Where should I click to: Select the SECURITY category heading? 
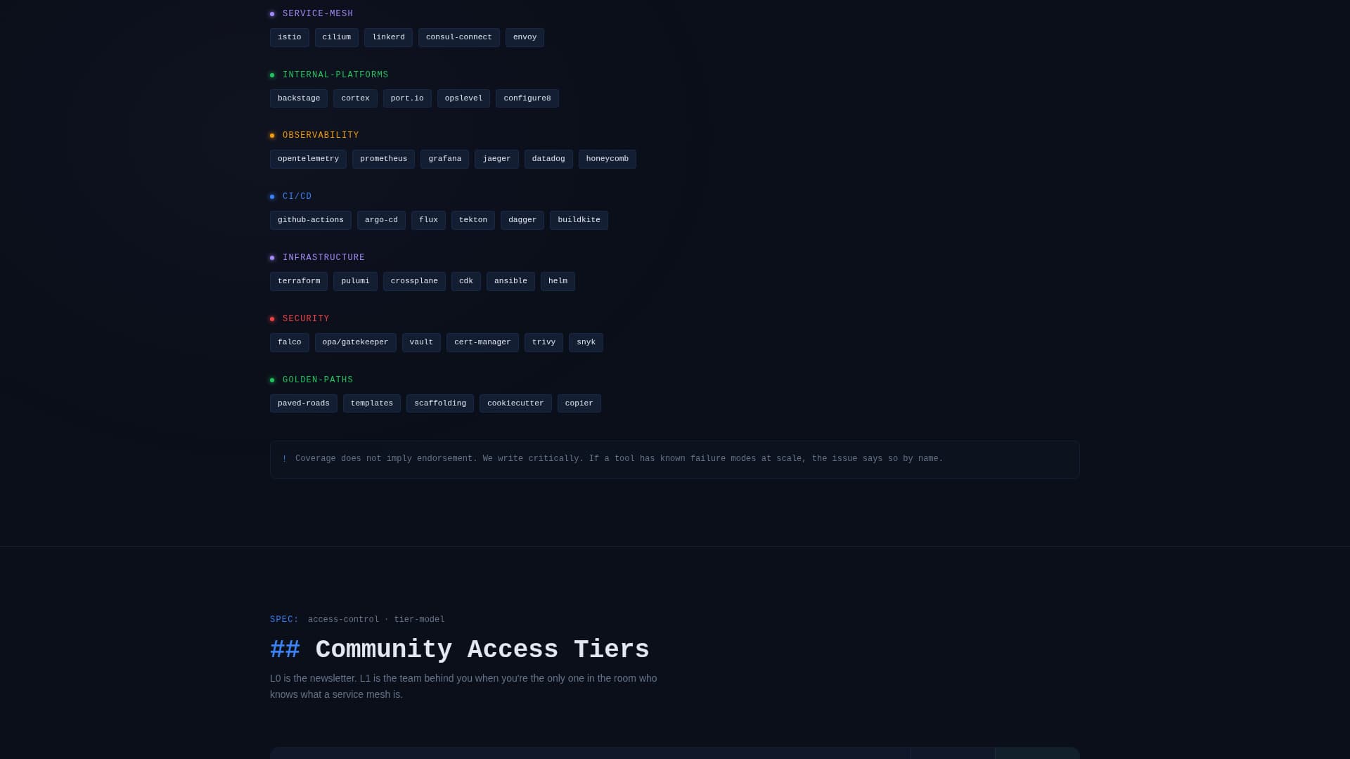tap(306, 319)
